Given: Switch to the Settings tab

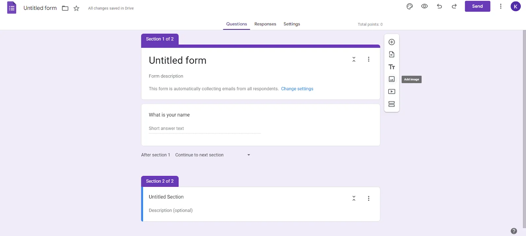Looking at the screenshot, I should [292, 24].
